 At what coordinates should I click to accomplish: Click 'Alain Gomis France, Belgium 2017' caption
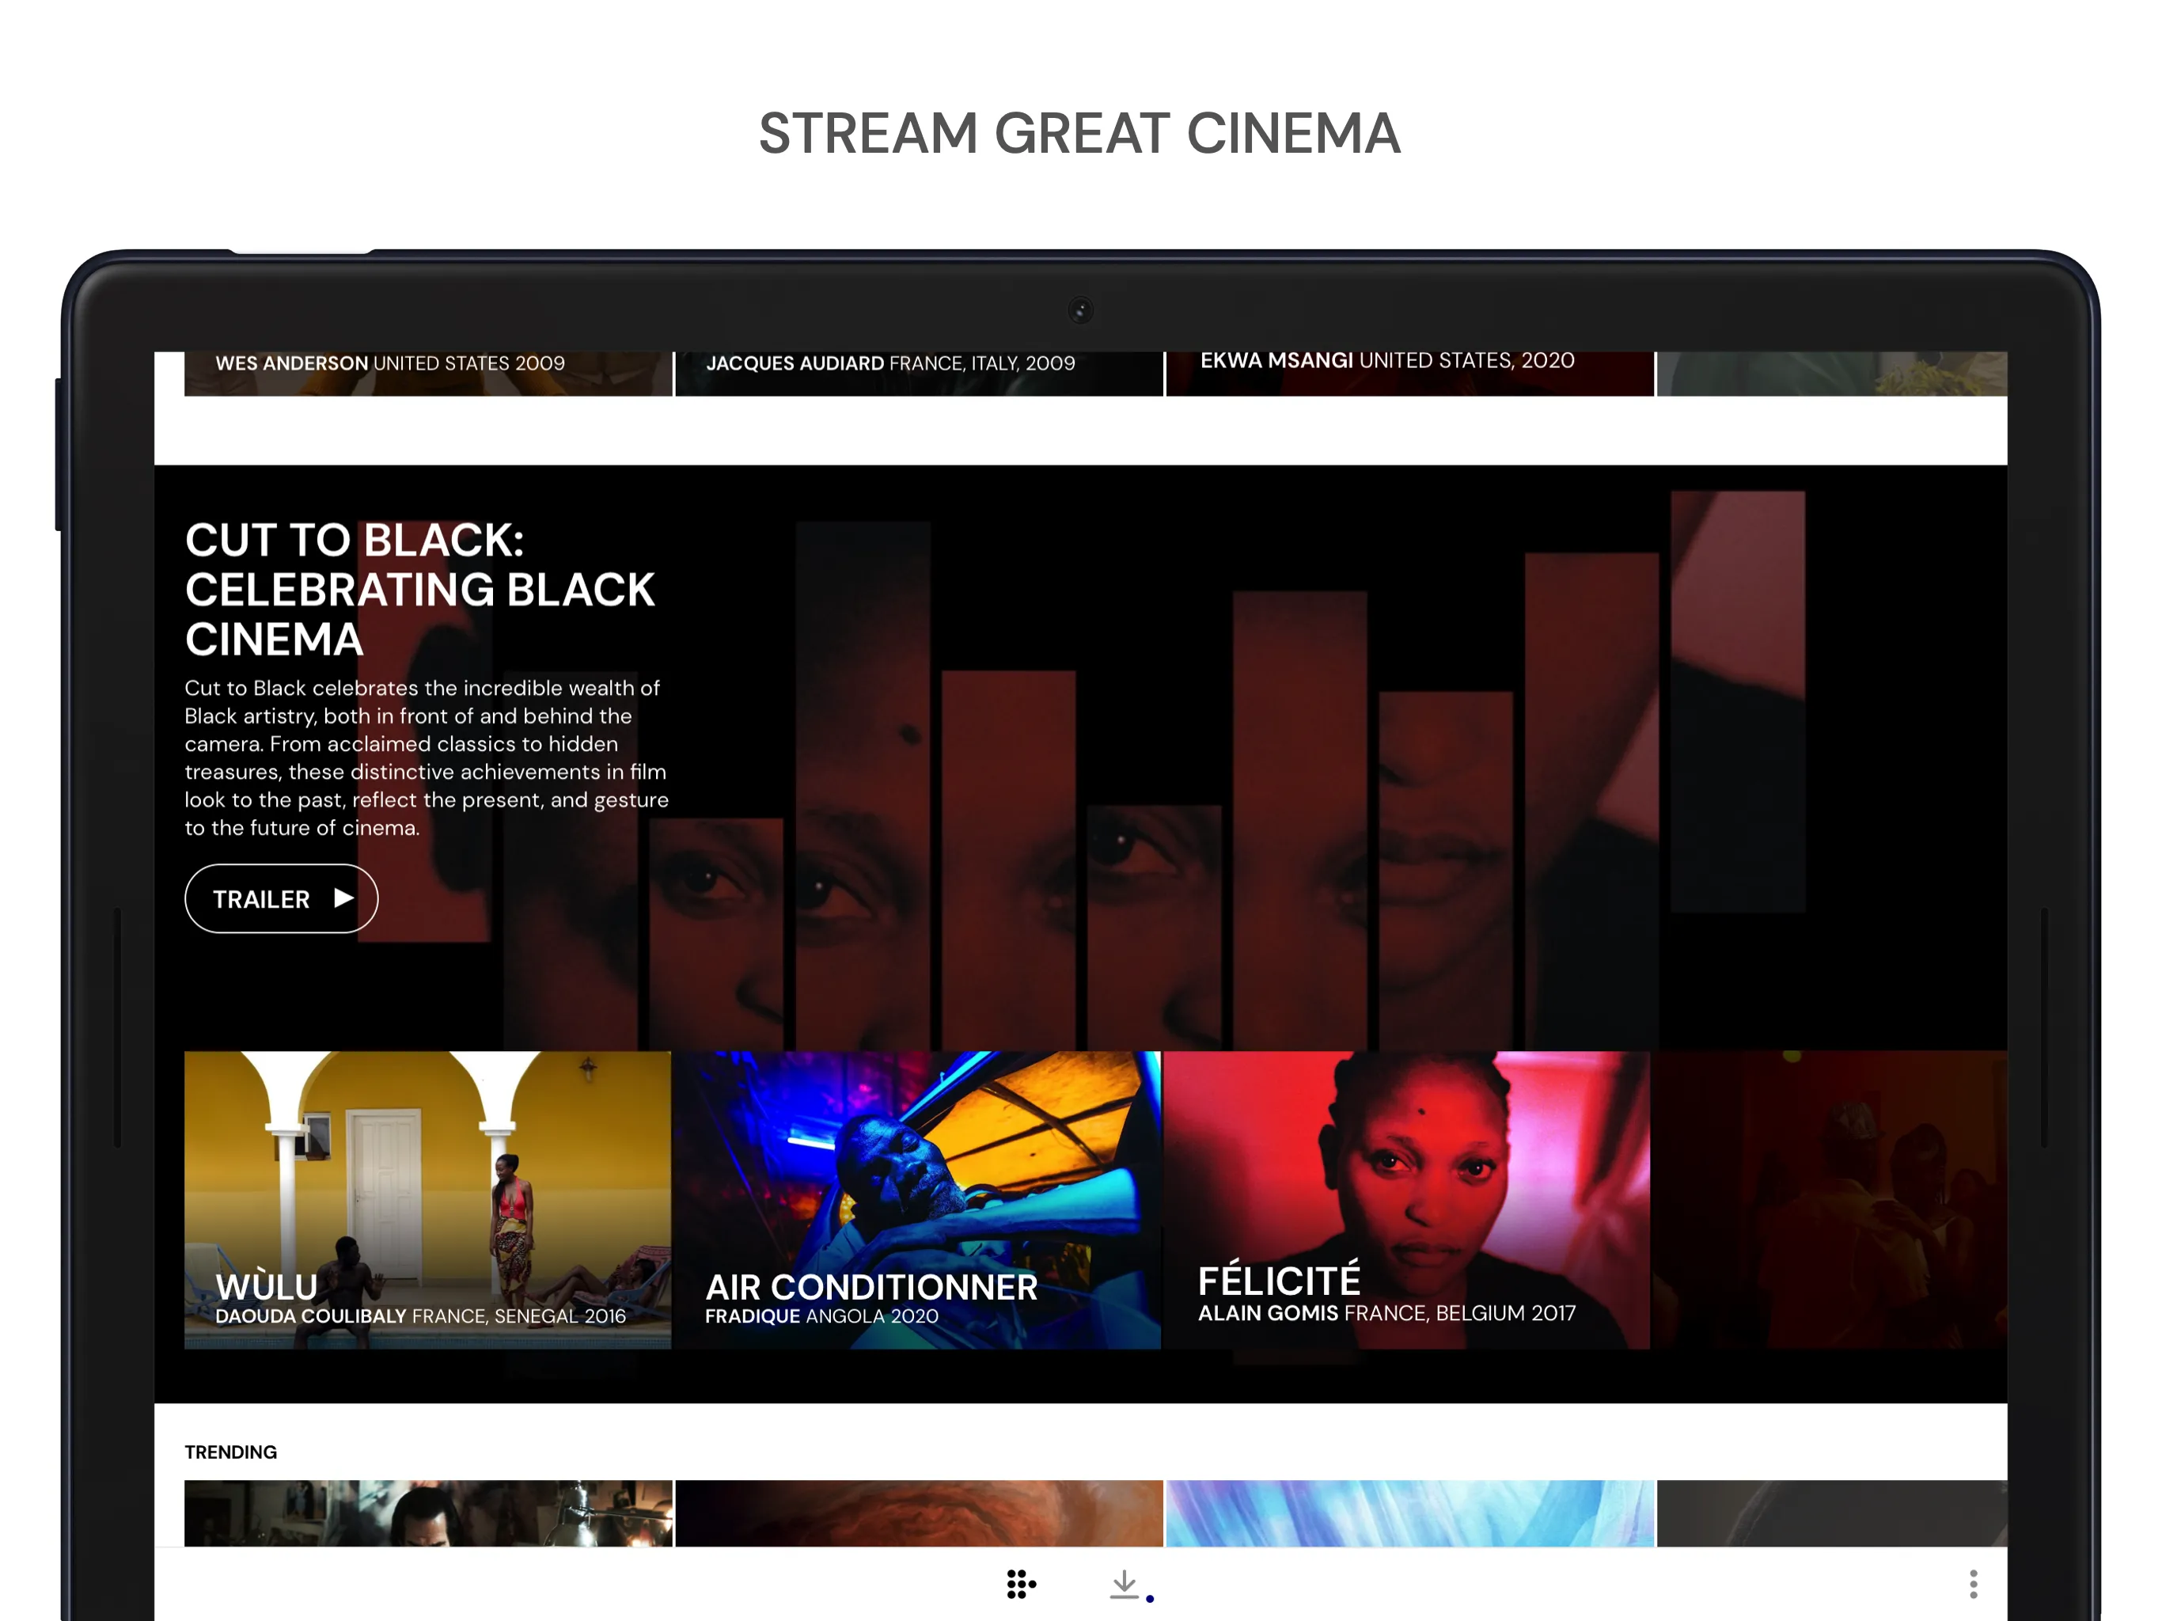click(1387, 1313)
